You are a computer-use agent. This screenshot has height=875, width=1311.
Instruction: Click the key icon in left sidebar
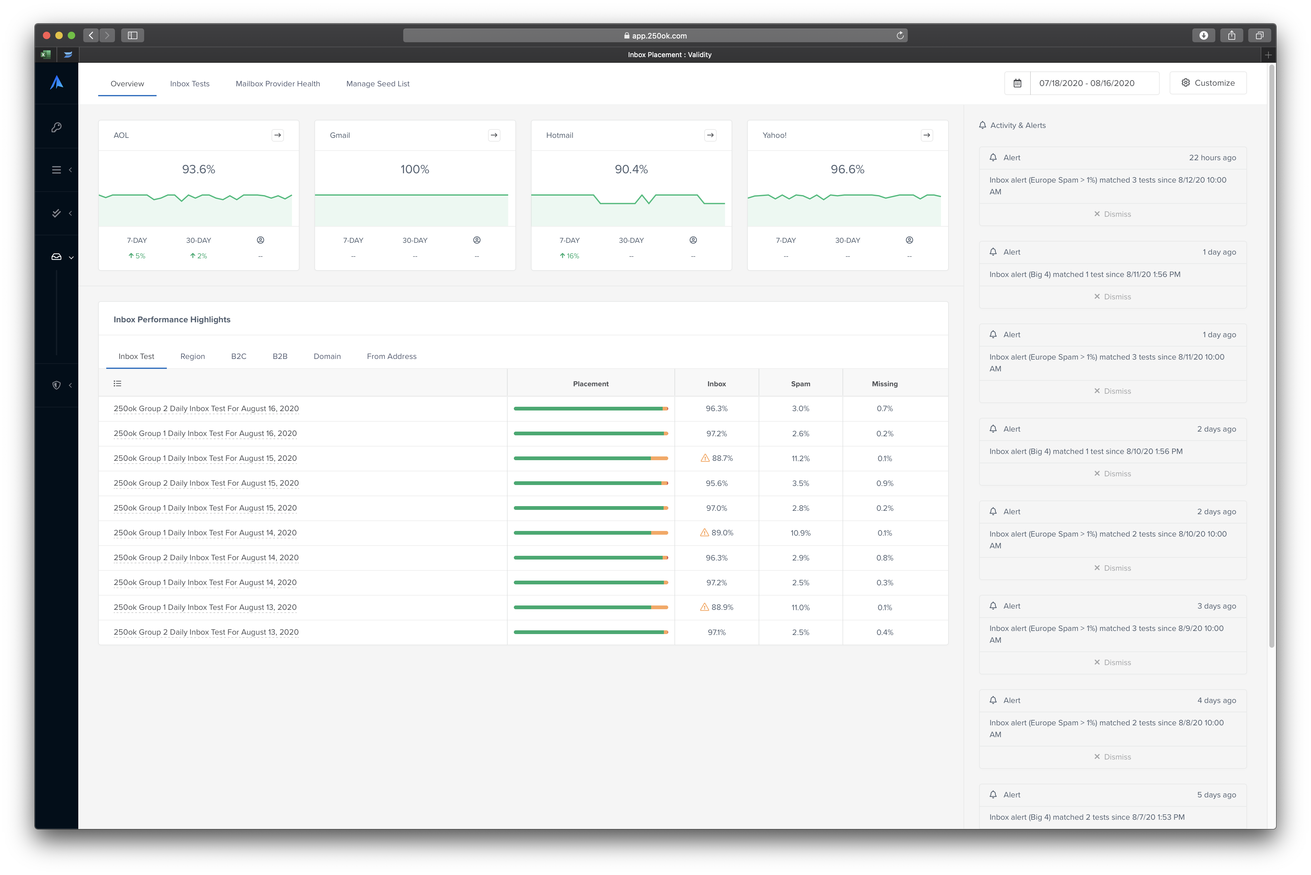57,127
